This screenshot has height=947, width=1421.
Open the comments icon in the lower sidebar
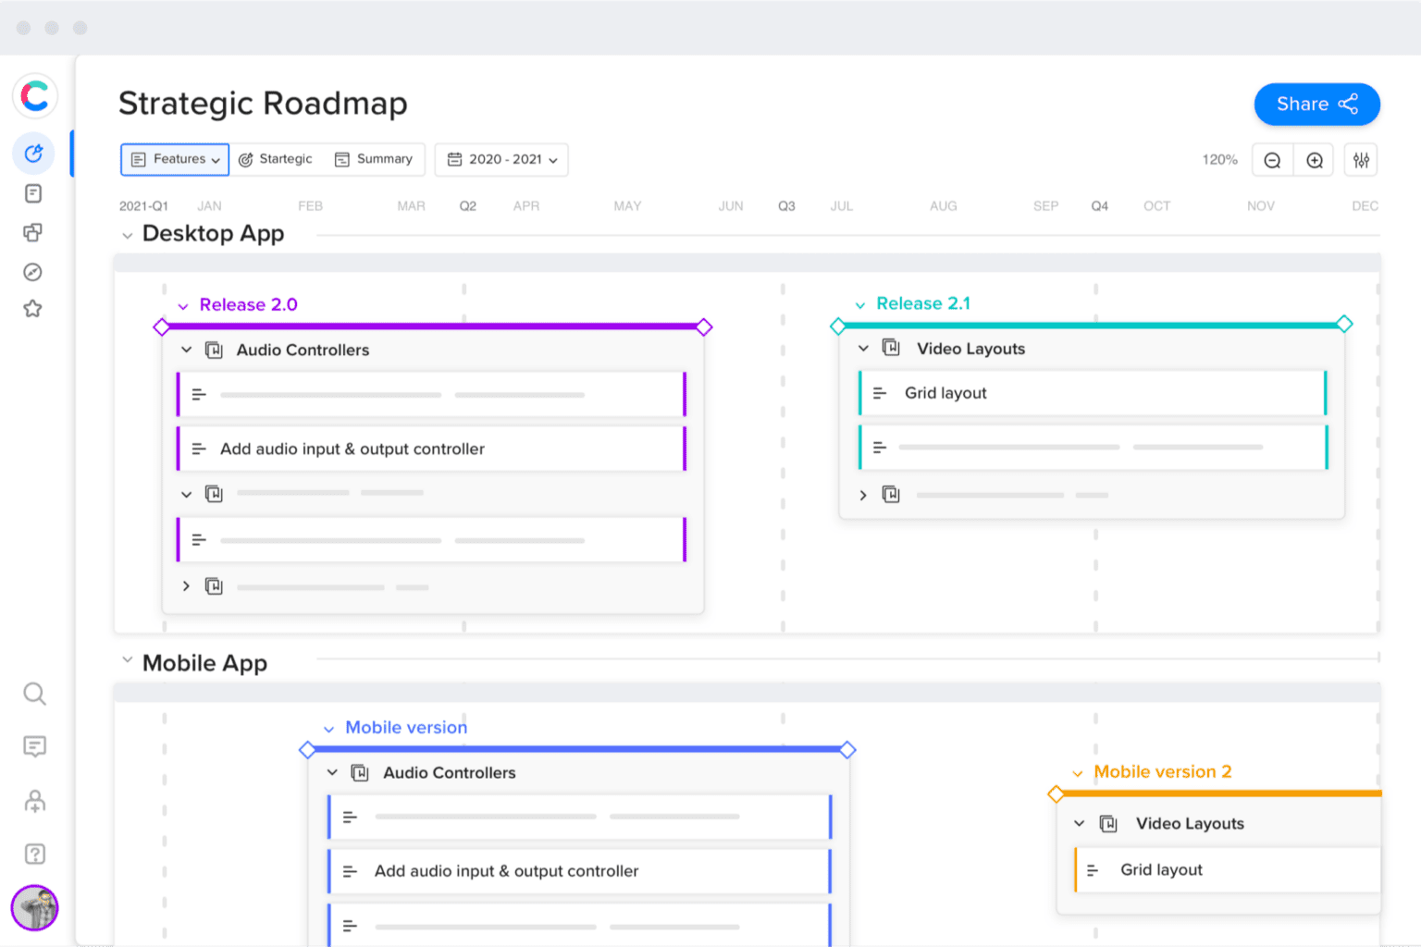pos(34,746)
